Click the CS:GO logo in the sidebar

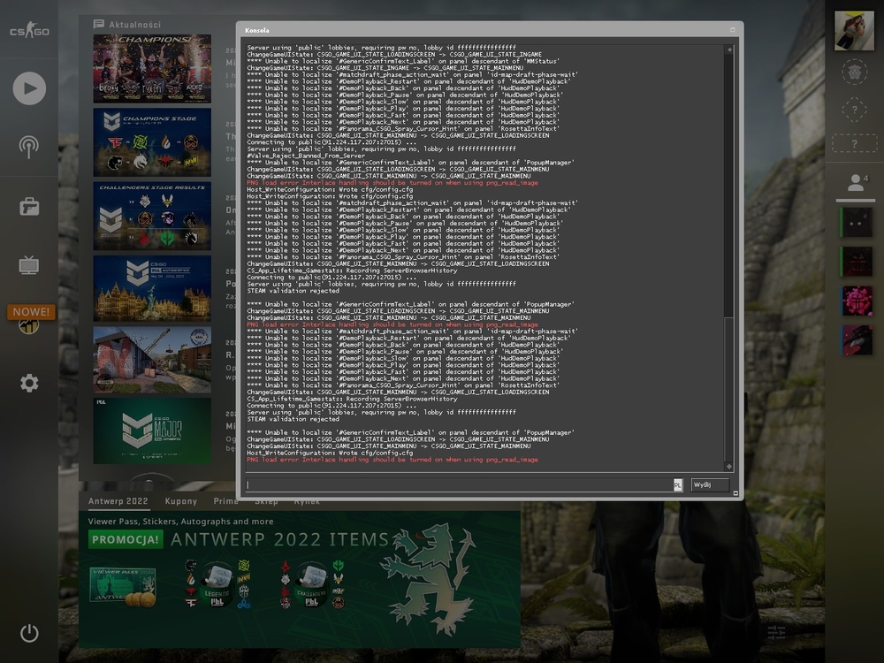(29, 30)
